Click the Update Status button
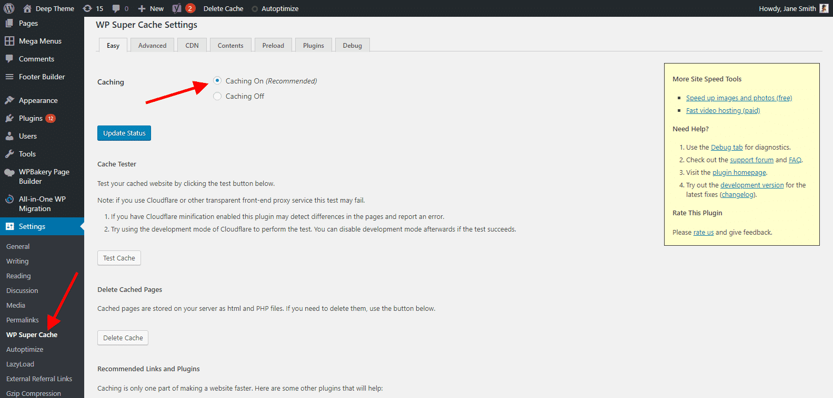Image resolution: width=833 pixels, height=398 pixels. coord(124,133)
